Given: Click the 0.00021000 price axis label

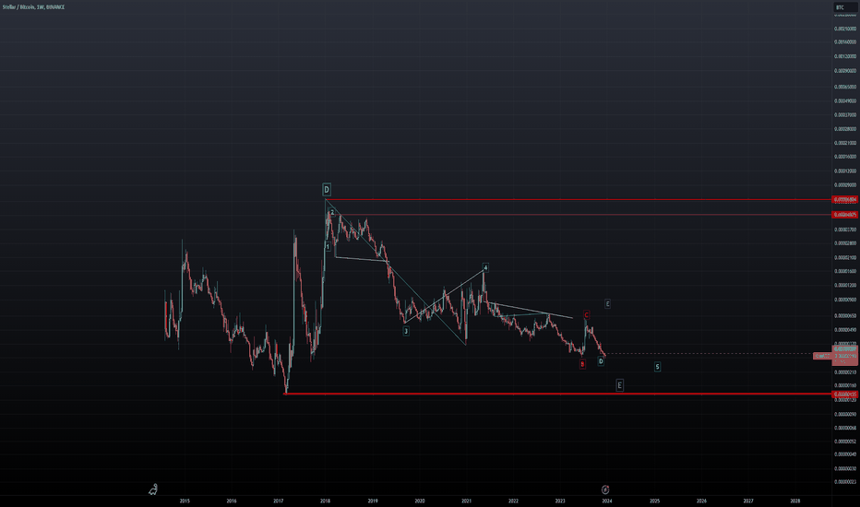Looking at the screenshot, I should coord(845,143).
